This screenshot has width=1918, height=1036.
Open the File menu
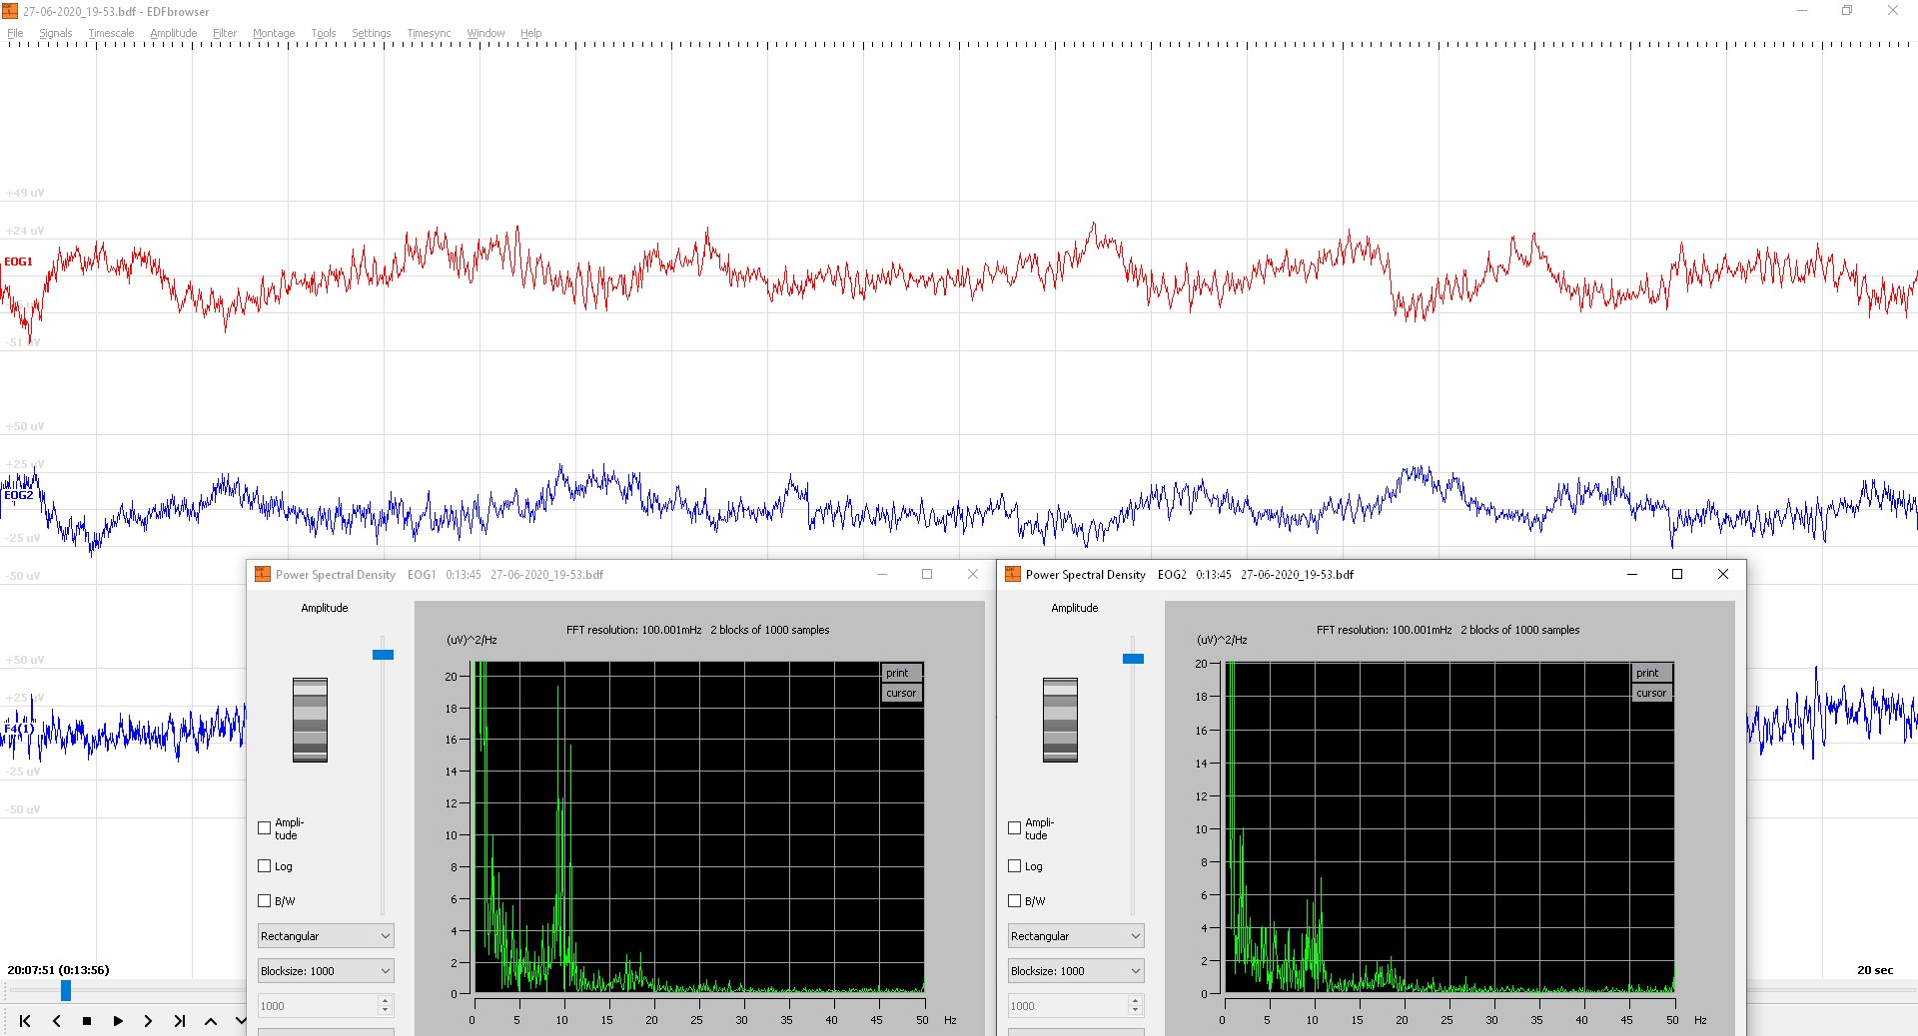pyautogui.click(x=15, y=33)
